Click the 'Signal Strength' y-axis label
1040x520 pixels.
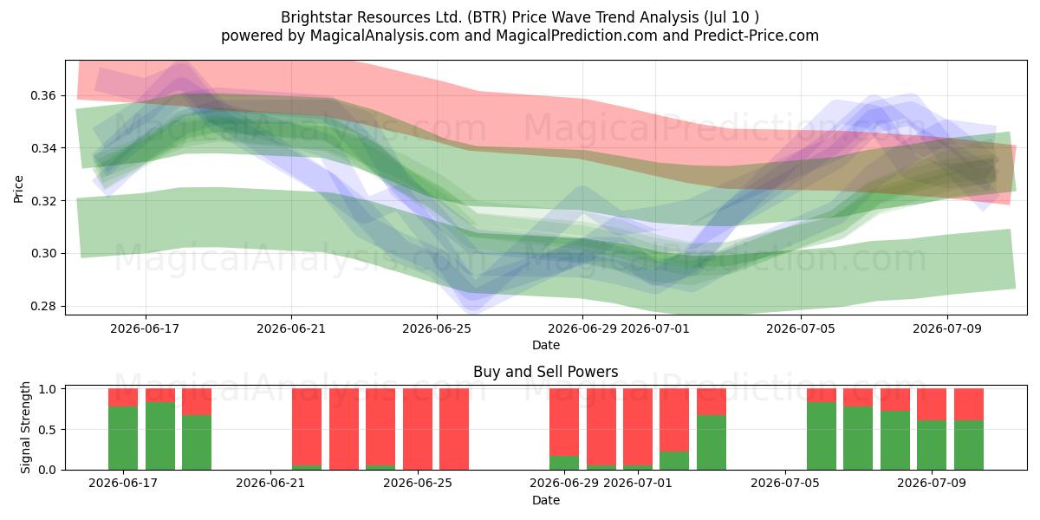point(26,427)
